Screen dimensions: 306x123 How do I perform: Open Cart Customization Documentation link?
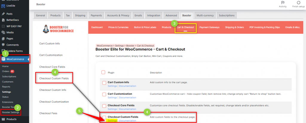click(x=128, y=97)
